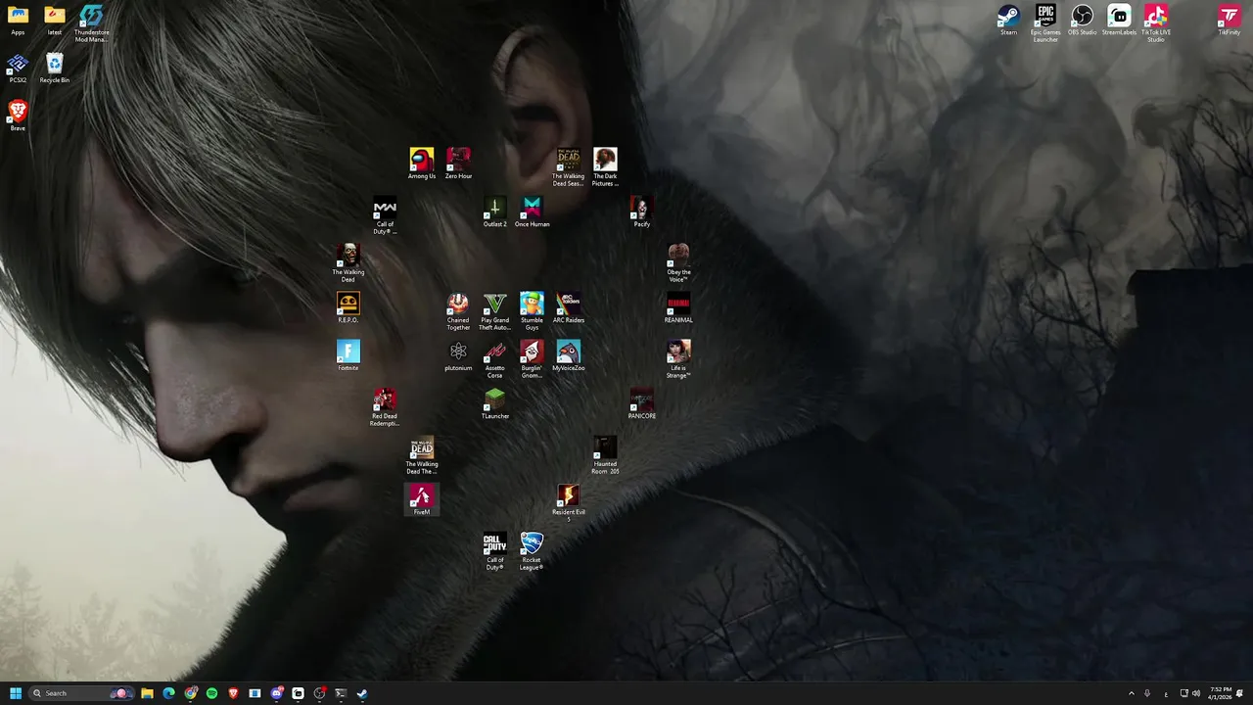Launch Play Grand Theft Auto shortcut
Screen dimensions: 1253x705
coord(495,311)
